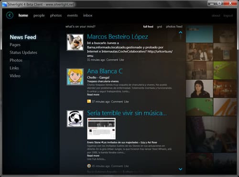Open Marcos Besteiro López profile name
Viewport: 239px width, 177px height.
pyautogui.click(x=118, y=37)
